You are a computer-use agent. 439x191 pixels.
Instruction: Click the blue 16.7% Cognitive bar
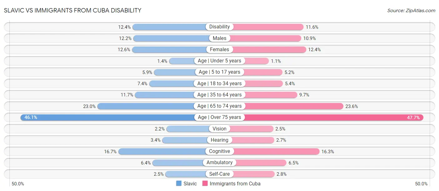pyautogui.click(x=162, y=151)
